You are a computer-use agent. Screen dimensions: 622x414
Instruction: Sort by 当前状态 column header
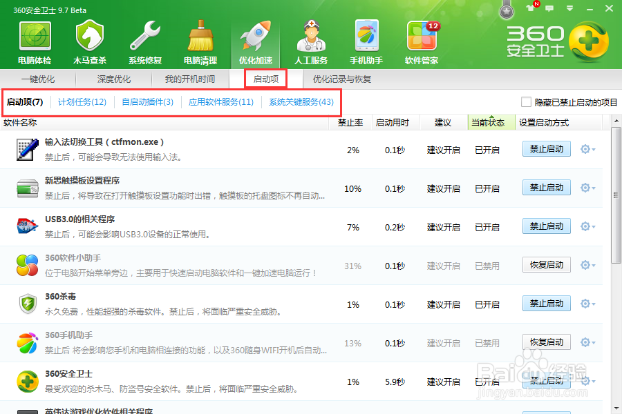click(x=491, y=123)
